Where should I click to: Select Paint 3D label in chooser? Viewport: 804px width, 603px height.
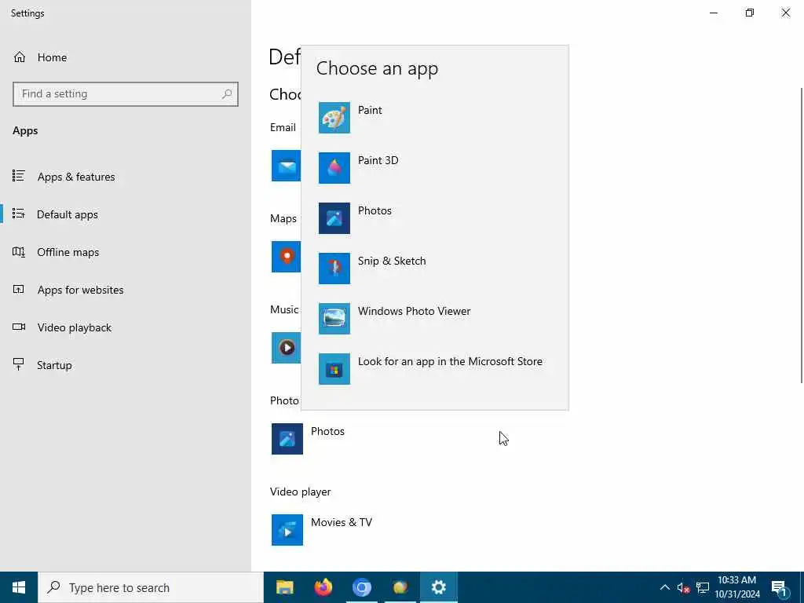tap(378, 160)
